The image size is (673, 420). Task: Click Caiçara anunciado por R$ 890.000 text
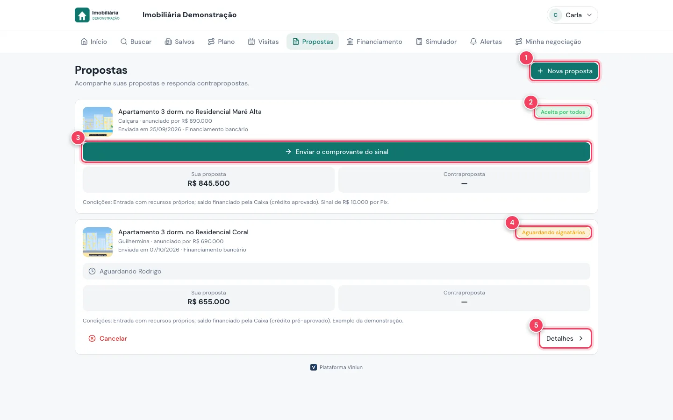(165, 121)
